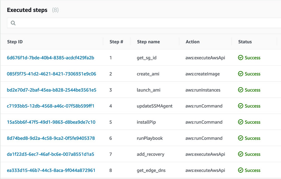
Task: Click the success icon for updateSSMAgent step
Action: click(241, 106)
